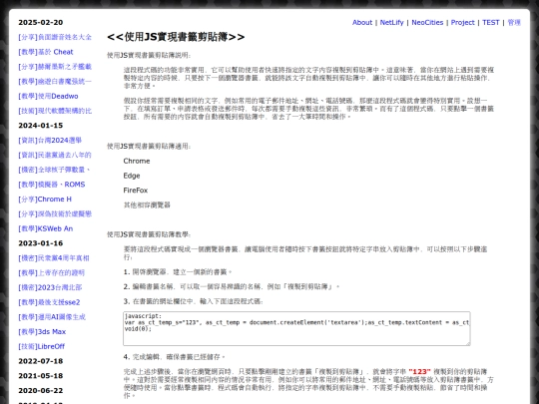Click inside the javascript code textarea
This screenshot has width=539, height=404.
(x=296, y=328)
